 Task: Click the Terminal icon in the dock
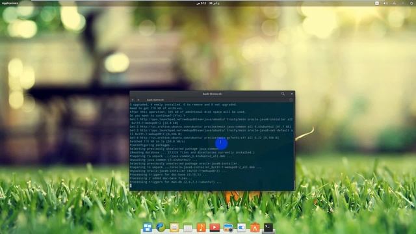coord(268,227)
